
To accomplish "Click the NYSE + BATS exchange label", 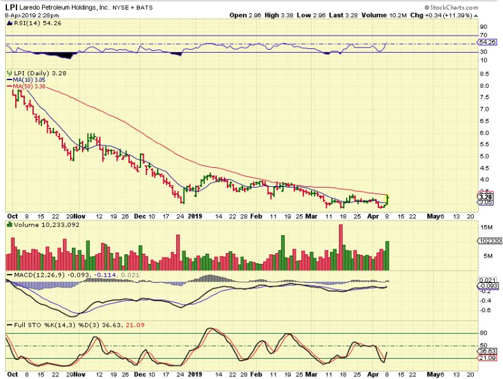I will click(132, 8).
